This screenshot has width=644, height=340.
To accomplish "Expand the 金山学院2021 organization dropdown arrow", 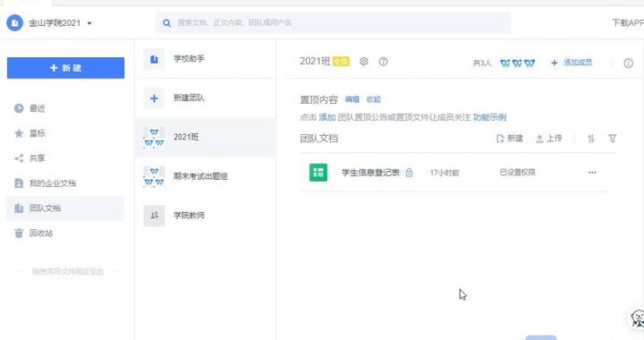I will pos(89,23).
